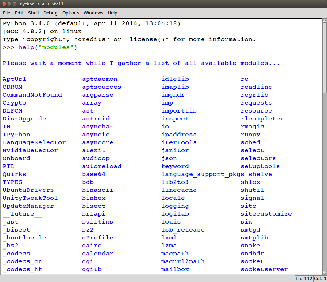Click the UnityTweakTool module name
The height and width of the screenshot is (282, 327).
coord(30,198)
